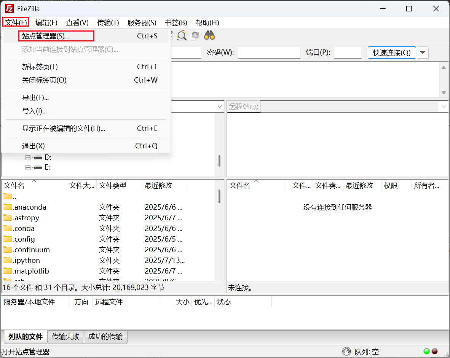The width and height of the screenshot is (450, 358).
Task: Click the .anaconda folder icon
Action: 8,207
